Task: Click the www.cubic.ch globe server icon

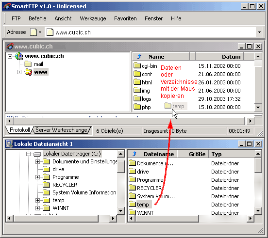Action: (x=19, y=56)
